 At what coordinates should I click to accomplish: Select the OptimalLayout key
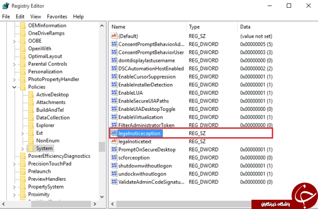pos(45,56)
